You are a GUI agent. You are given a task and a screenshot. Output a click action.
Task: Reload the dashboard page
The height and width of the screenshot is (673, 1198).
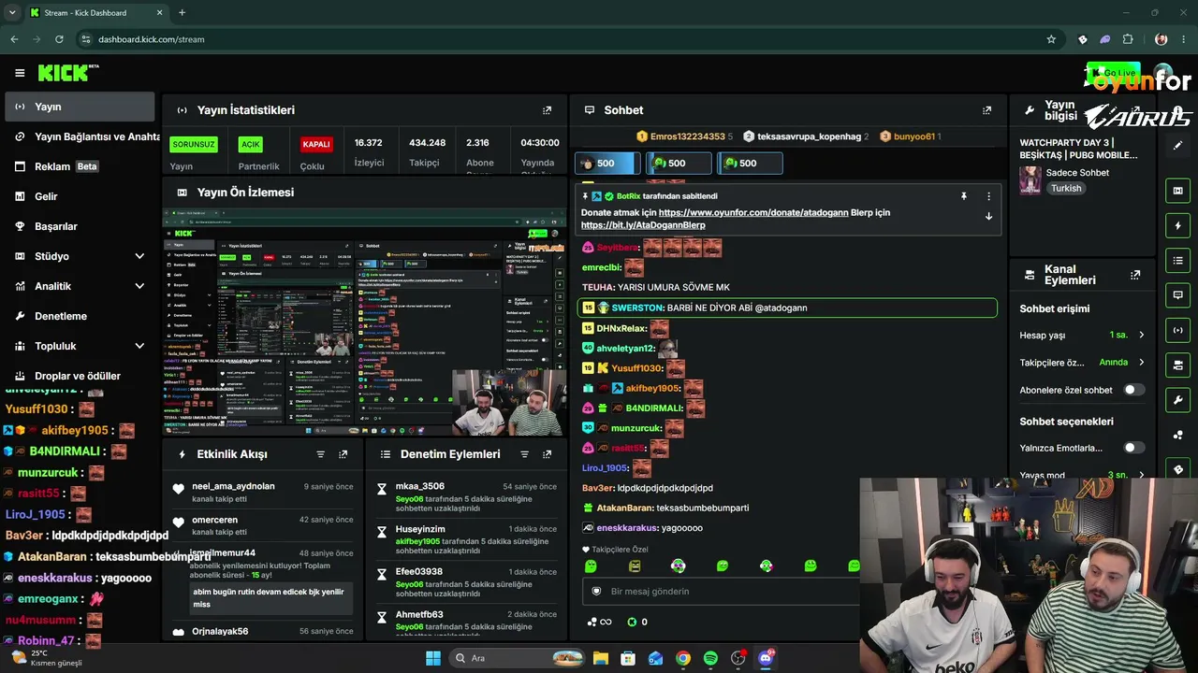tap(59, 39)
